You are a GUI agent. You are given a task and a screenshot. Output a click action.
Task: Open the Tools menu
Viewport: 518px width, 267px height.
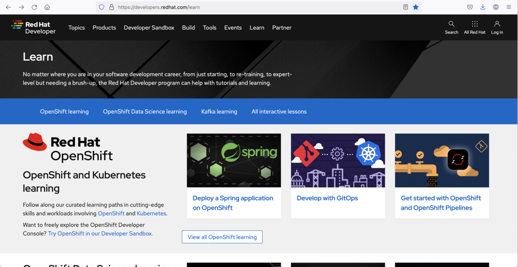pyautogui.click(x=210, y=28)
